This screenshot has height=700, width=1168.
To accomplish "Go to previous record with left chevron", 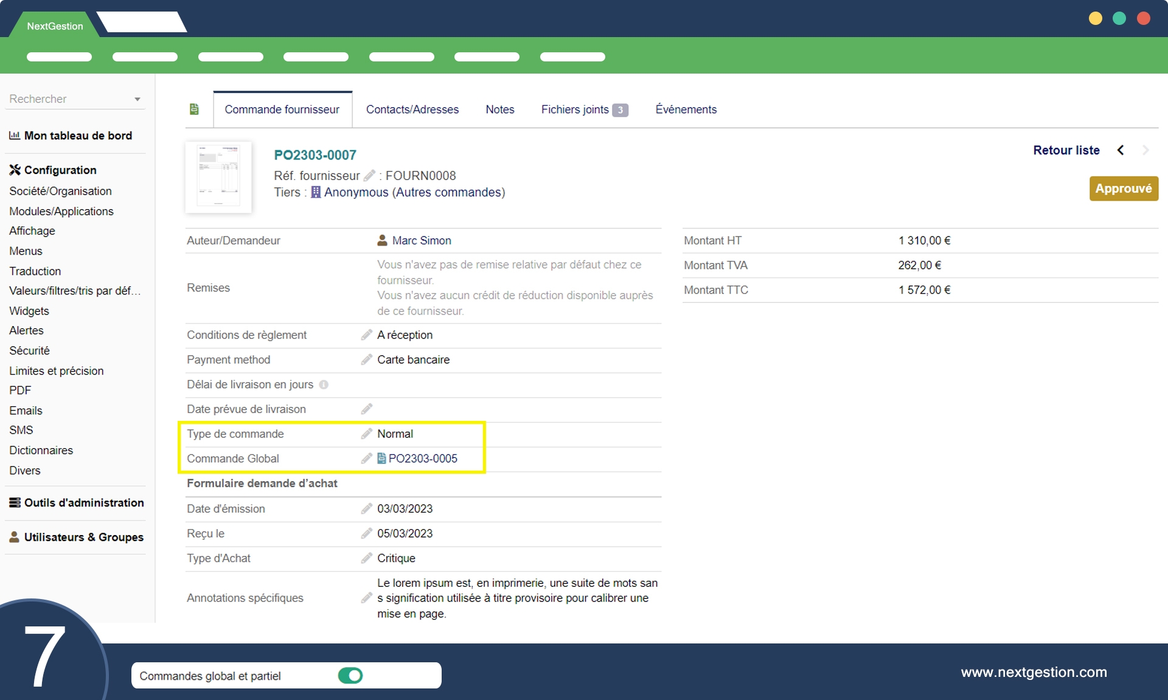I will pos(1121,150).
